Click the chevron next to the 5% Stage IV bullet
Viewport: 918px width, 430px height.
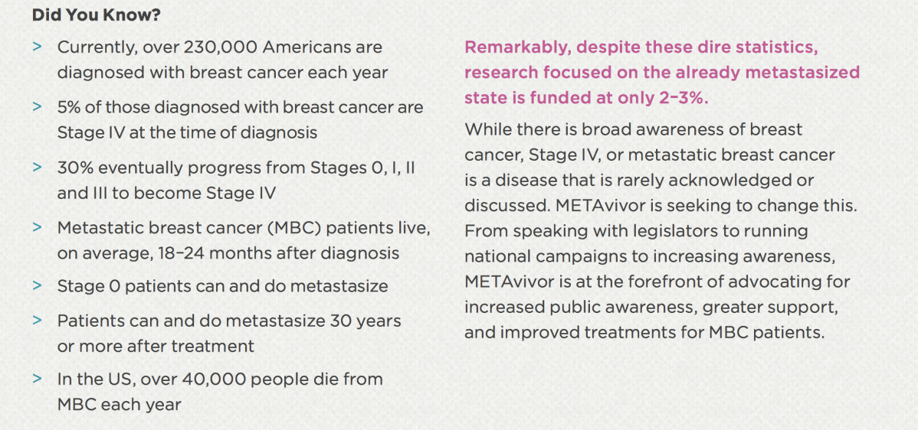tap(37, 107)
